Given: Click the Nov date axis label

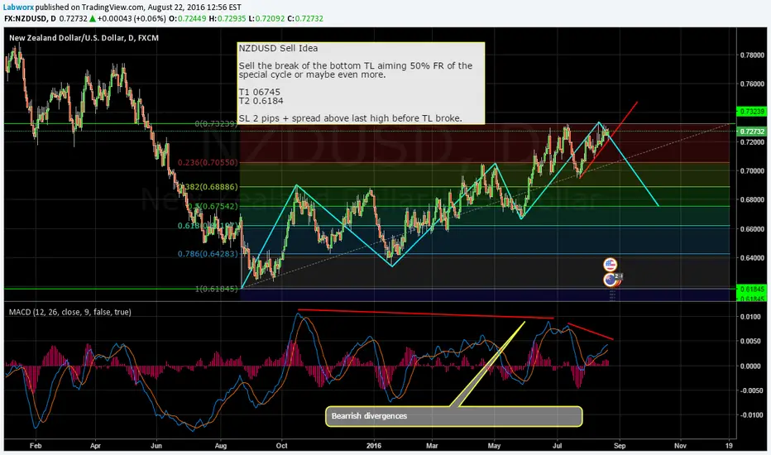Looking at the screenshot, I should (x=680, y=446).
